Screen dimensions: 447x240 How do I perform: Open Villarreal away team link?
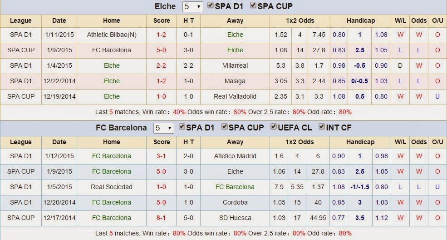point(235,65)
